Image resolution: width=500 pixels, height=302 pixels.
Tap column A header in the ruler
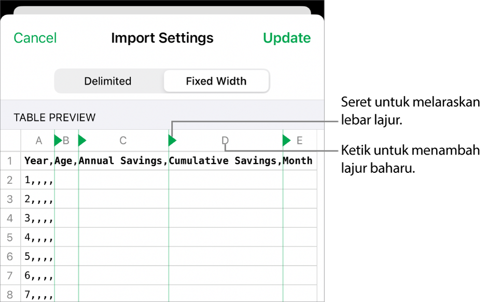(38, 140)
